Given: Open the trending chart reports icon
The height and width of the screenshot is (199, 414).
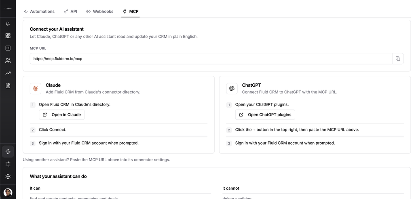Looking at the screenshot, I should pyautogui.click(x=8, y=73).
